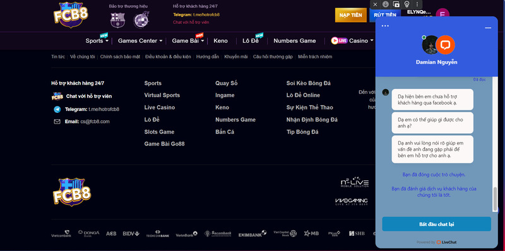Open the Lô Đề menu item
Image resolution: width=505 pixels, height=251 pixels.
[x=251, y=41]
